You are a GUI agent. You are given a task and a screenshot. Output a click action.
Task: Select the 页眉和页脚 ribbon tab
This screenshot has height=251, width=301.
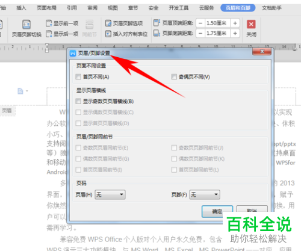coord(238,8)
